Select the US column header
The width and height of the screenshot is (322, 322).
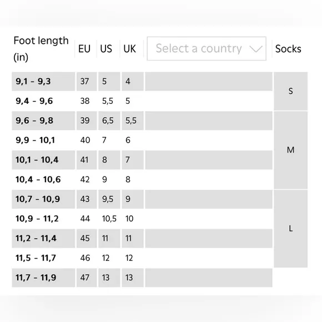coord(106,49)
